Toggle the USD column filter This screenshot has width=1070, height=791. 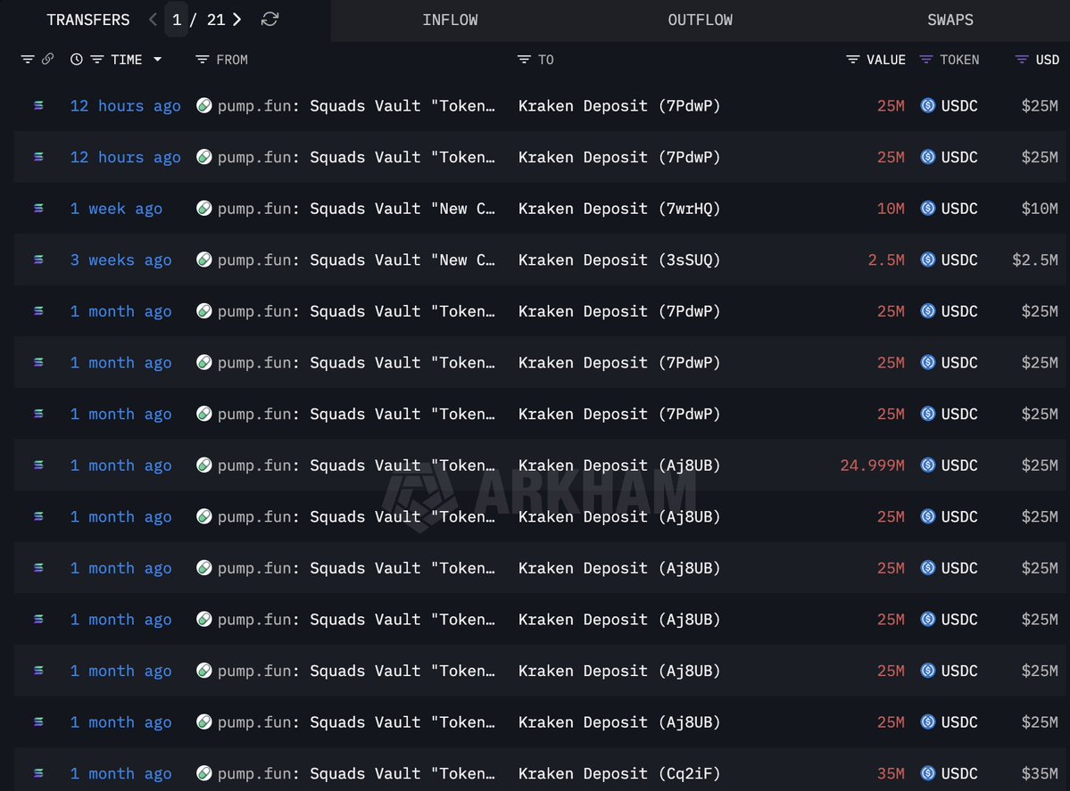click(1022, 60)
